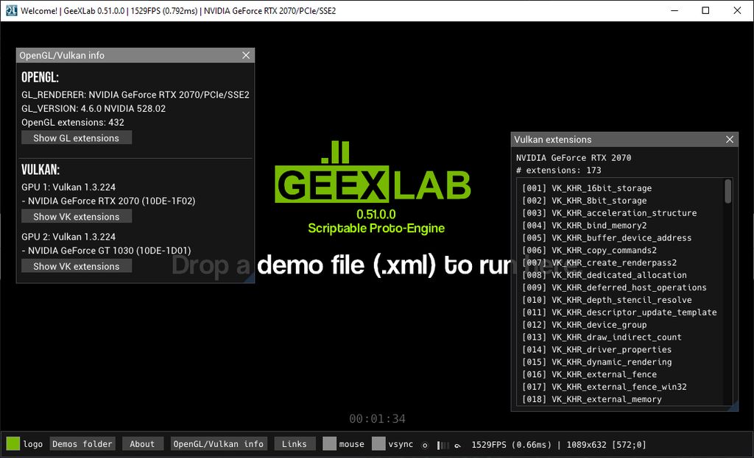The width and height of the screenshot is (754, 458).
Task: Click the 0.51.0.0 version text under logo
Action: 376,214
